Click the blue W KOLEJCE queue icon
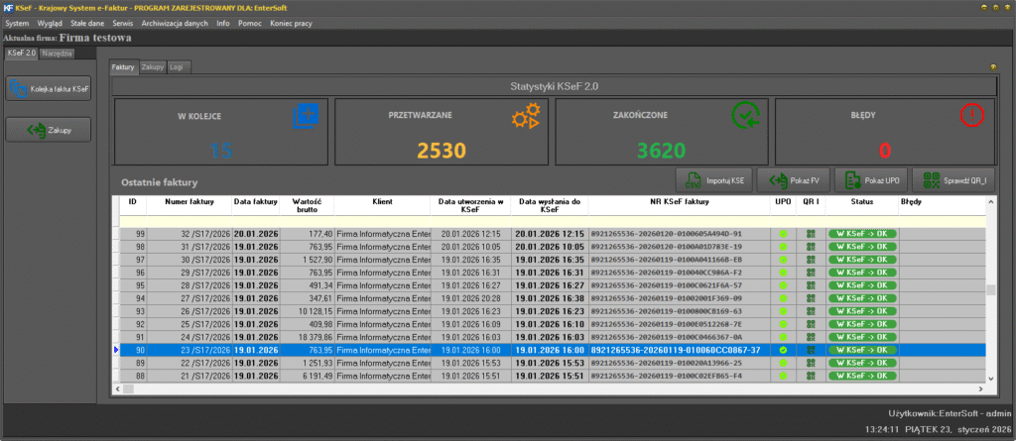The height and width of the screenshot is (441, 1016). click(305, 117)
